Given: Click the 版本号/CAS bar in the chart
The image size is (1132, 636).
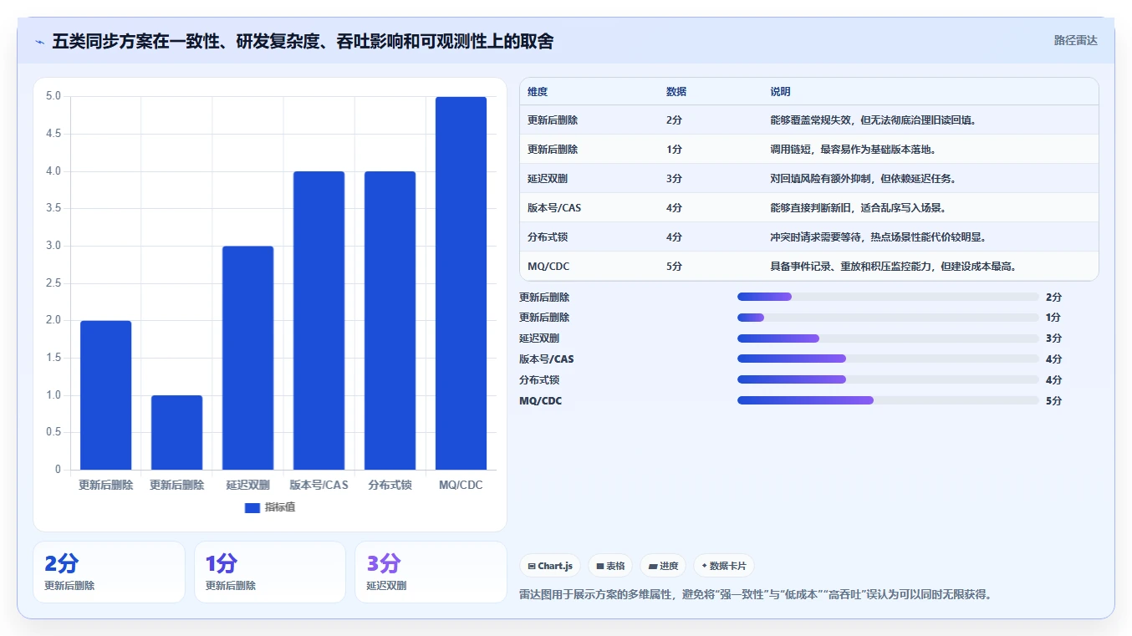Looking at the screenshot, I should coord(319,321).
